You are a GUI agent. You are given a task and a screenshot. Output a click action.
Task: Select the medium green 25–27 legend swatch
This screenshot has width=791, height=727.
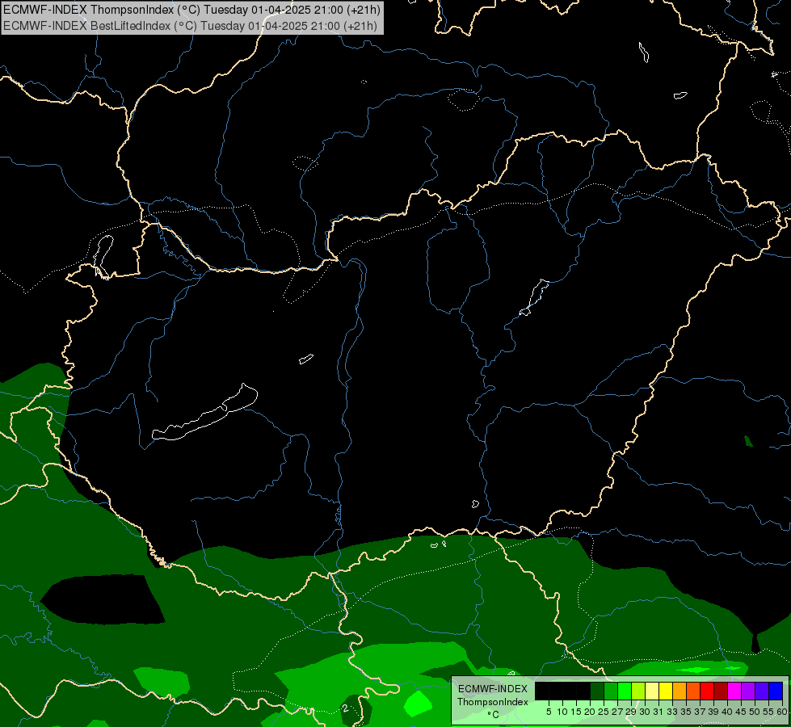pyautogui.click(x=611, y=691)
